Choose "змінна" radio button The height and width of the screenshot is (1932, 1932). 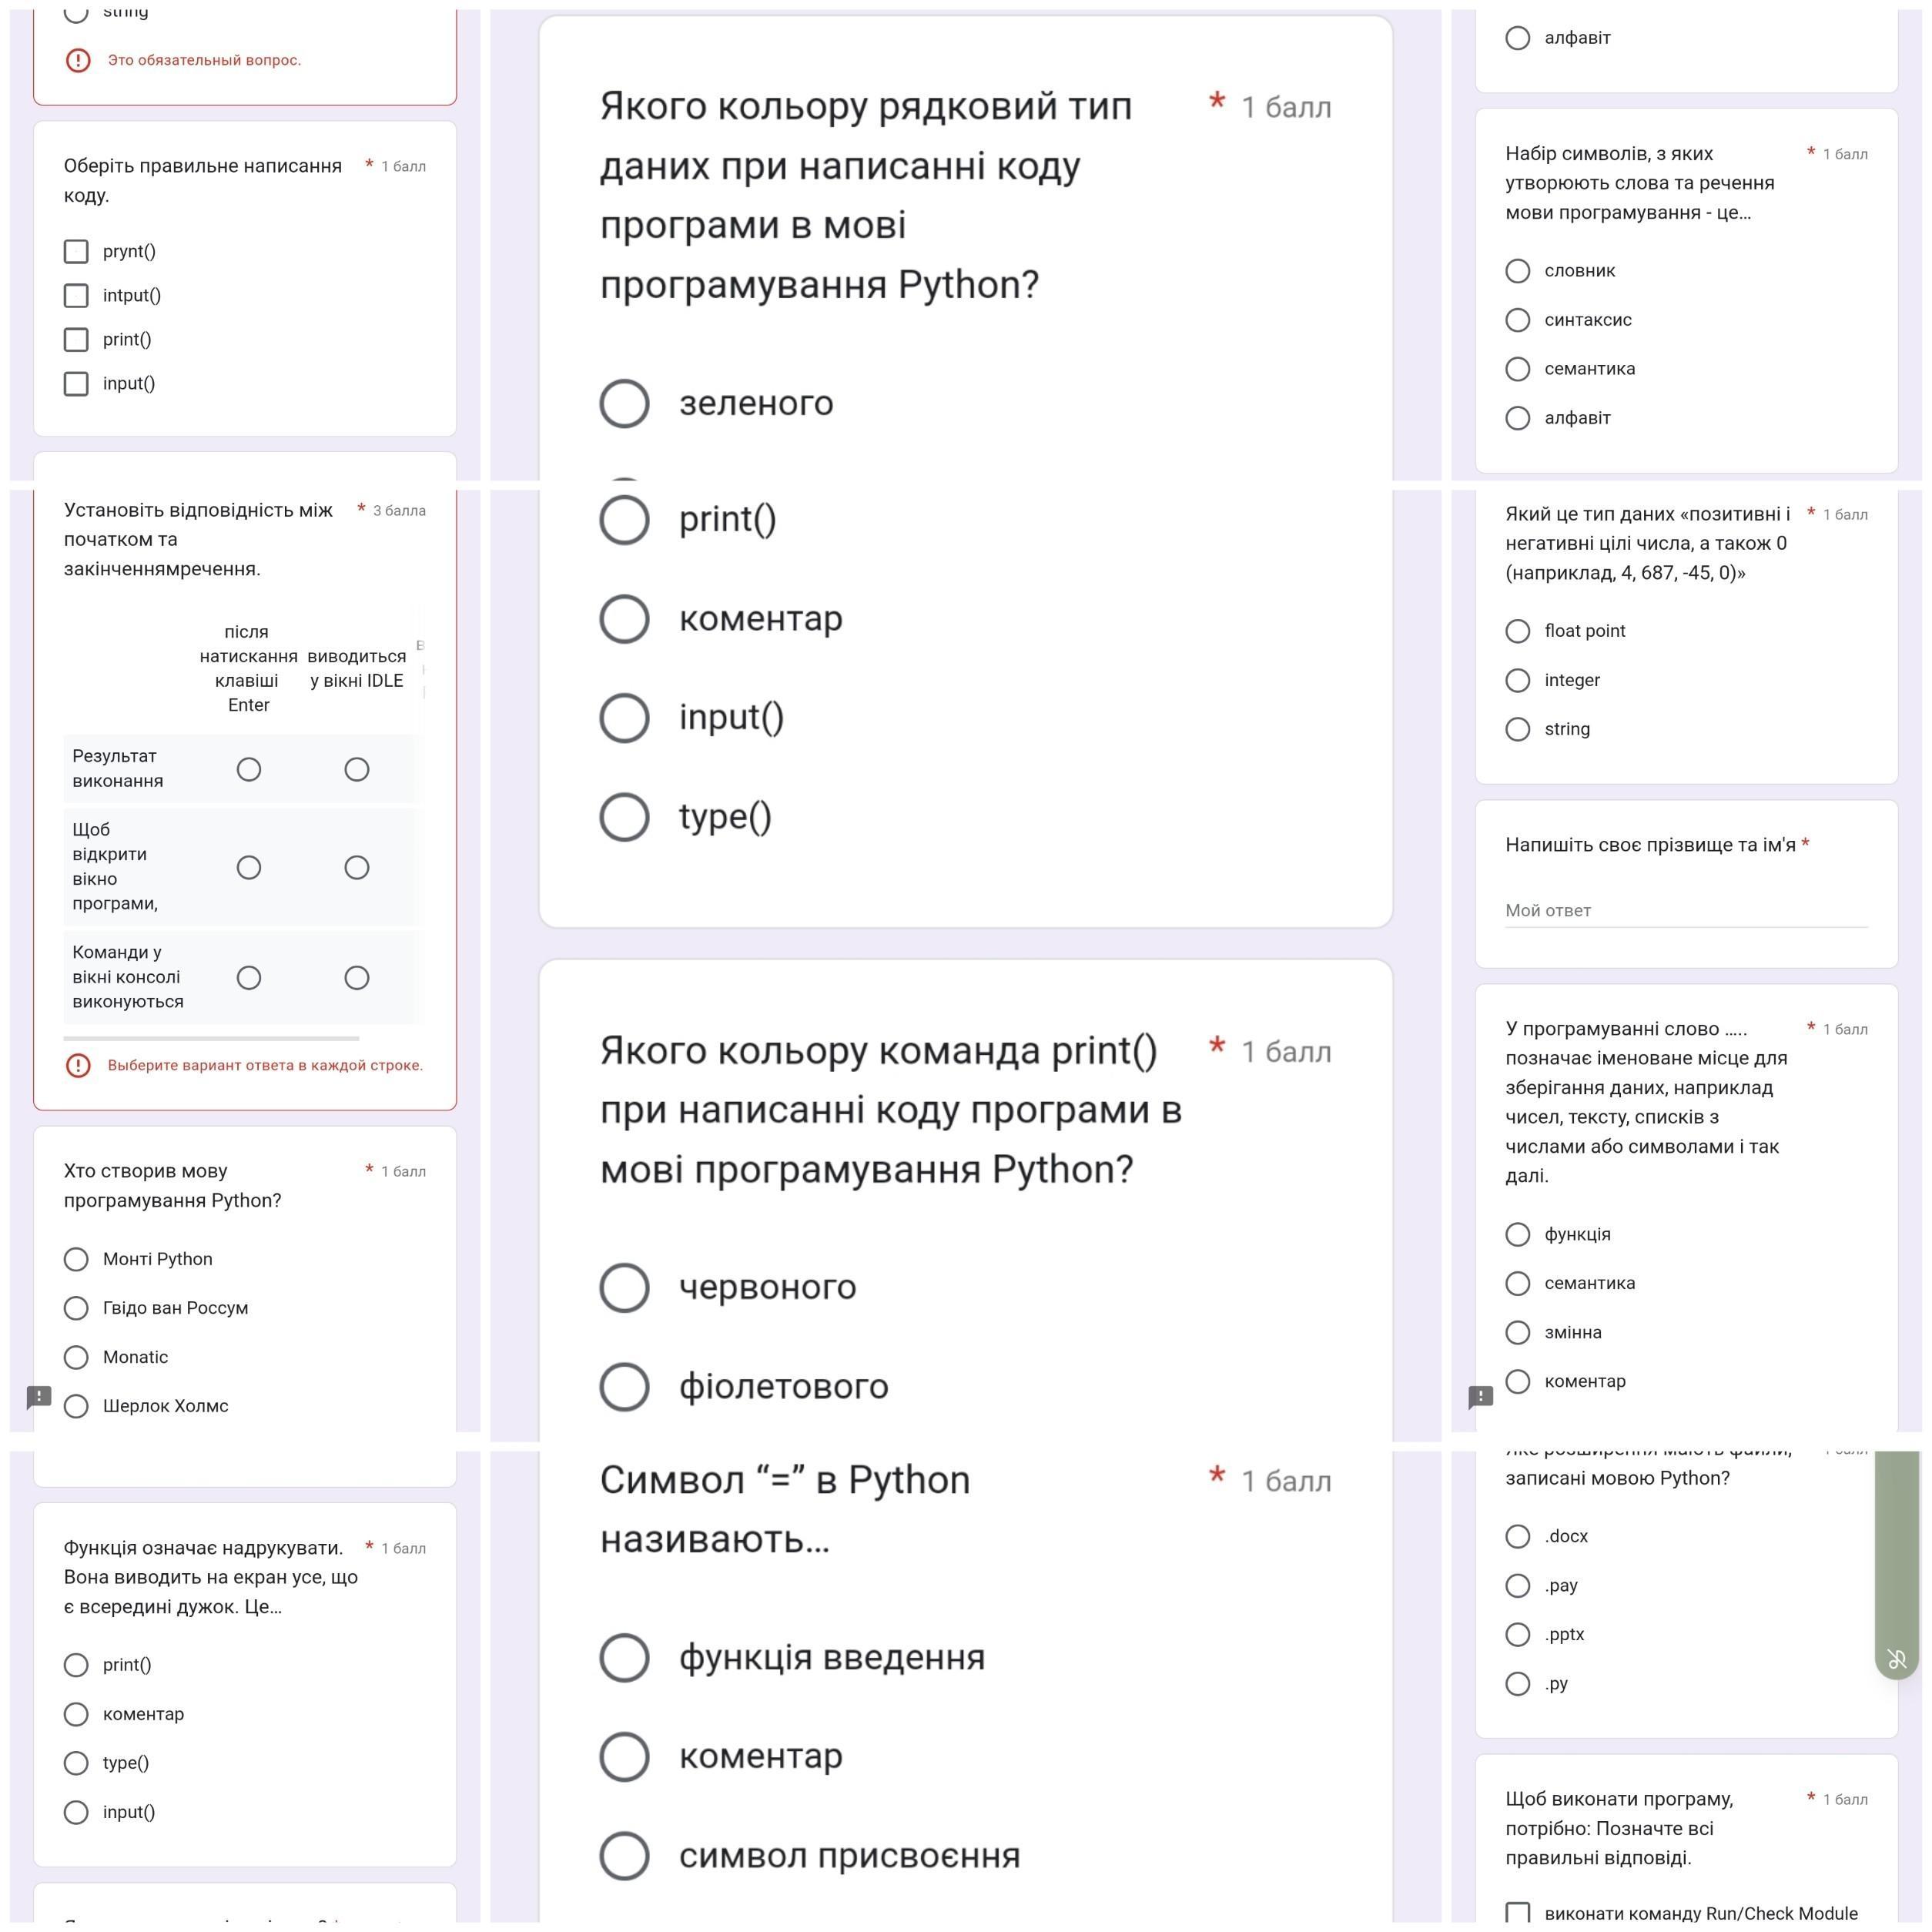(1517, 1332)
